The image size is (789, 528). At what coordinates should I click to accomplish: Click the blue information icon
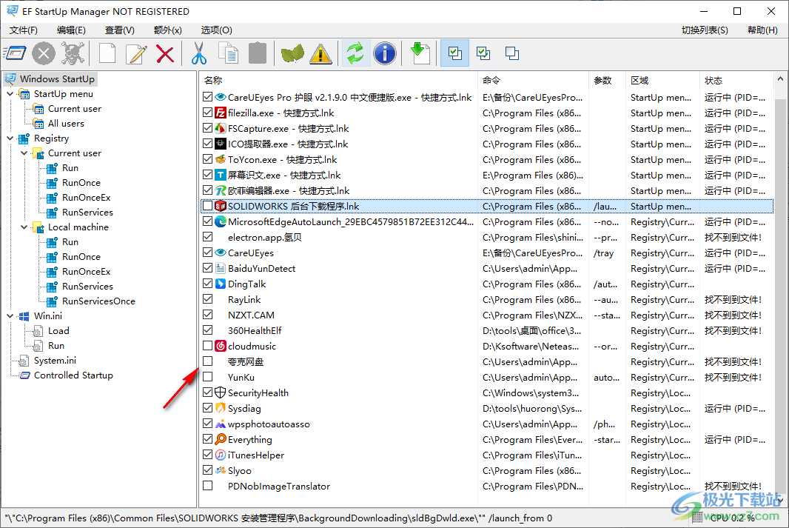click(x=385, y=53)
